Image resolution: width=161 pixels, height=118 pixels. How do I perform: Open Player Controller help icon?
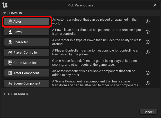(148, 52)
